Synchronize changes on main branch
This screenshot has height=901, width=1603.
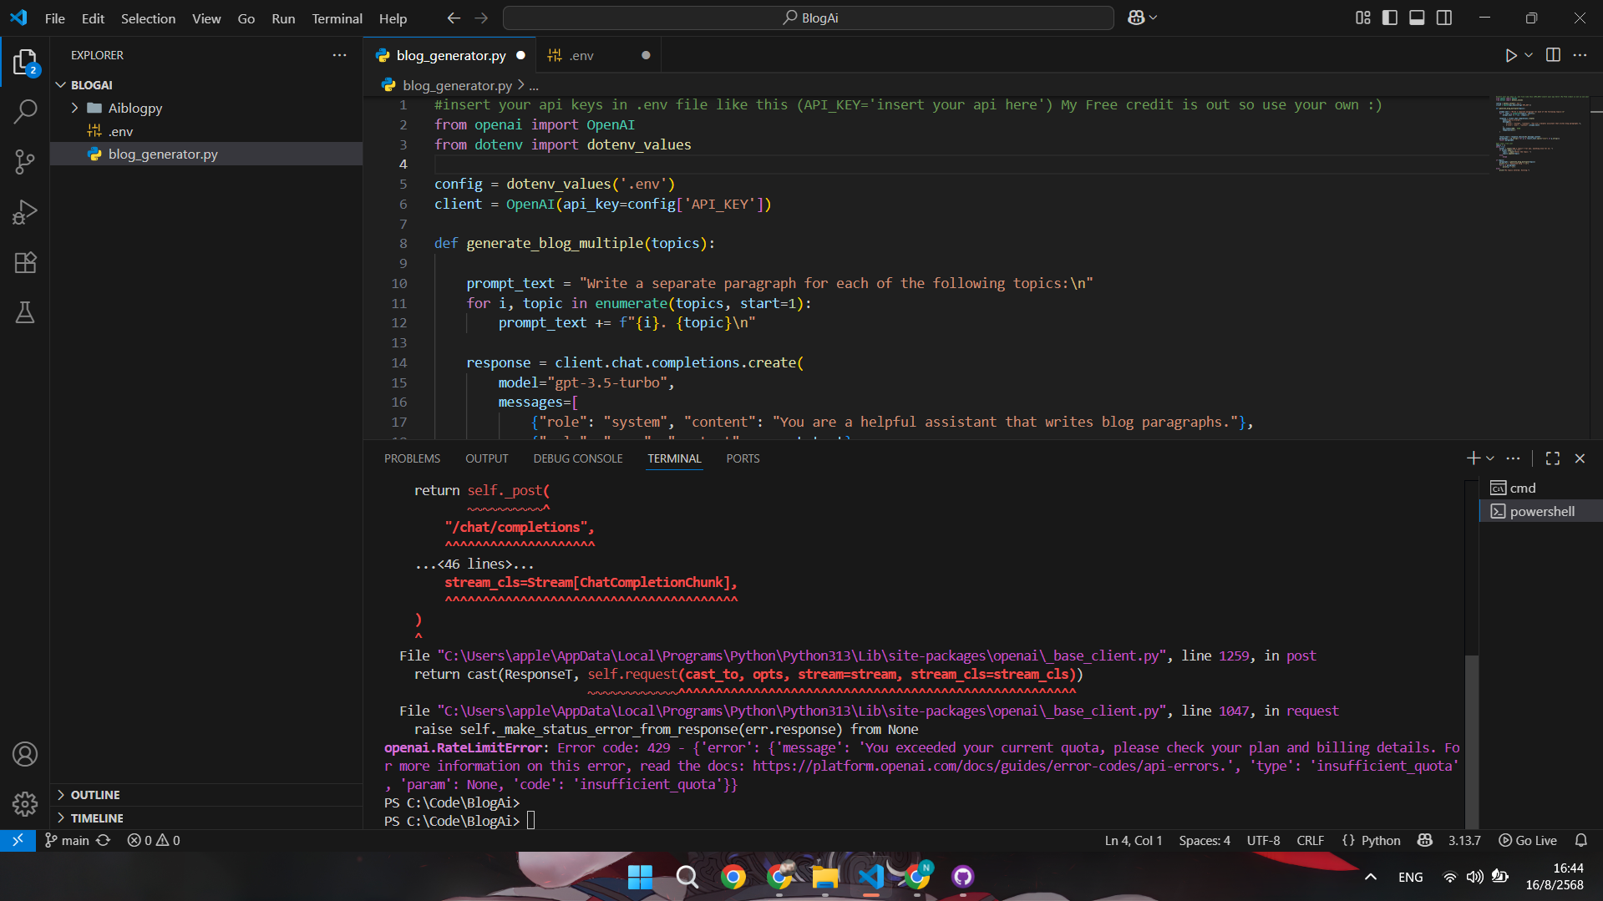[x=104, y=840]
